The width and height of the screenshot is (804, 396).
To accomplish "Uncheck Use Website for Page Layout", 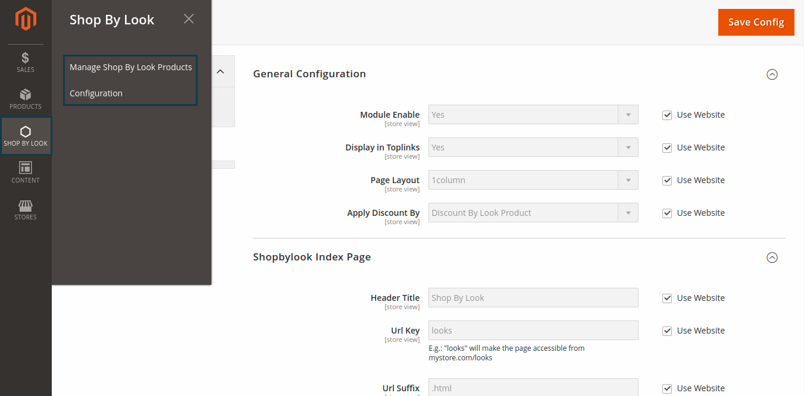I will click(667, 181).
